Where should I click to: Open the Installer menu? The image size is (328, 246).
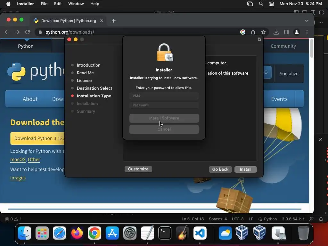coord(25,4)
